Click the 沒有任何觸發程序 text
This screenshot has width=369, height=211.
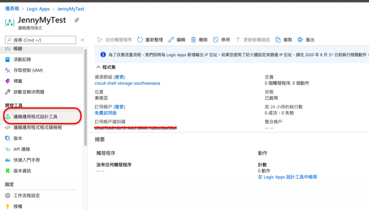pos(114,164)
